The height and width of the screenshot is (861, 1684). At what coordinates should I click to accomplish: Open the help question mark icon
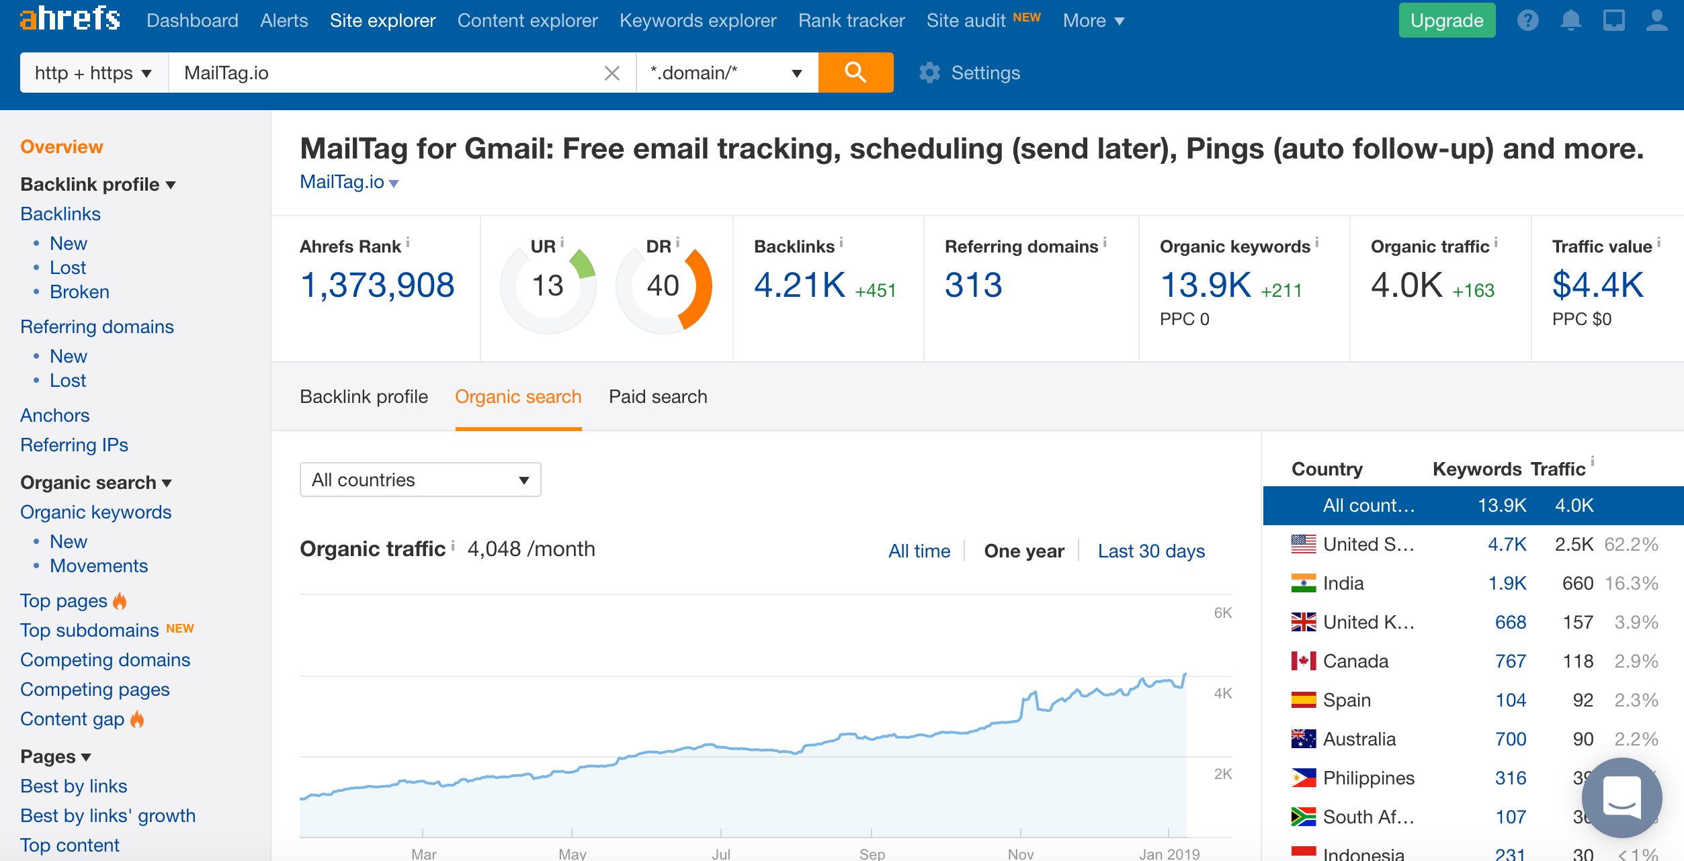pyautogui.click(x=1527, y=21)
